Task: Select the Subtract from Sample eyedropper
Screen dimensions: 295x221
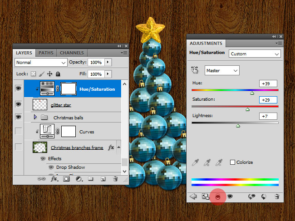Action: pos(219,162)
